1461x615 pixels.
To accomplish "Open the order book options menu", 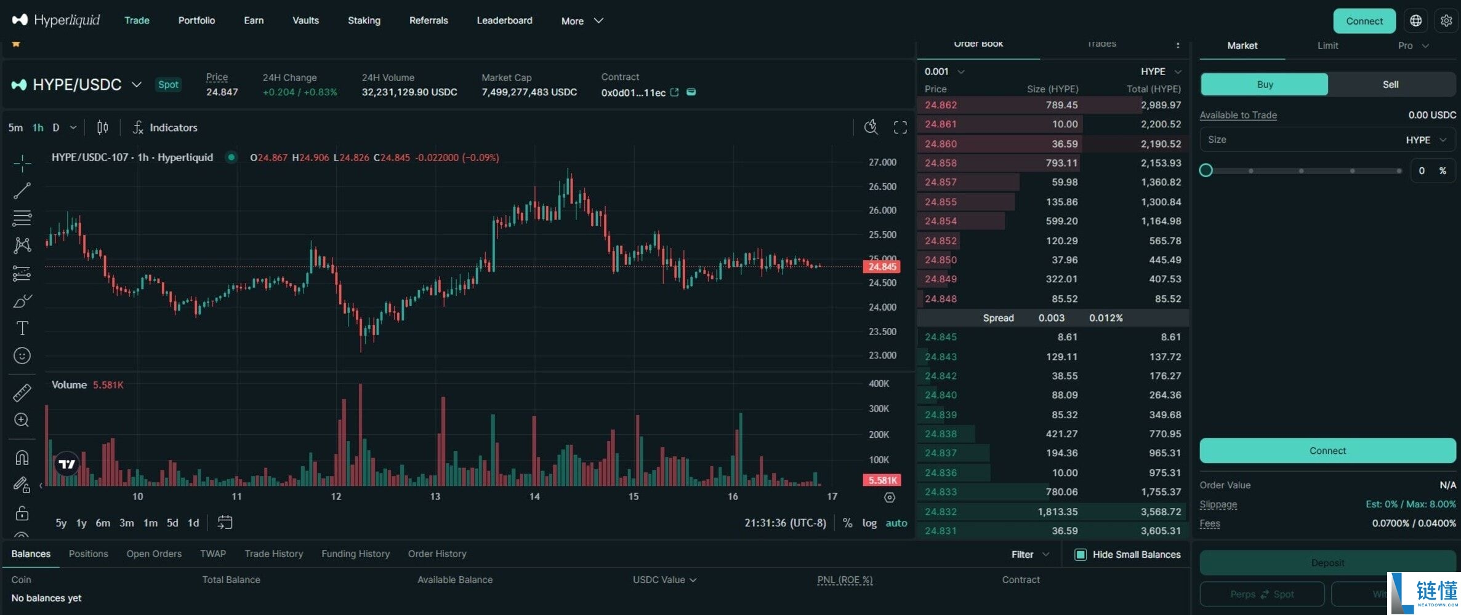I will coord(1178,45).
